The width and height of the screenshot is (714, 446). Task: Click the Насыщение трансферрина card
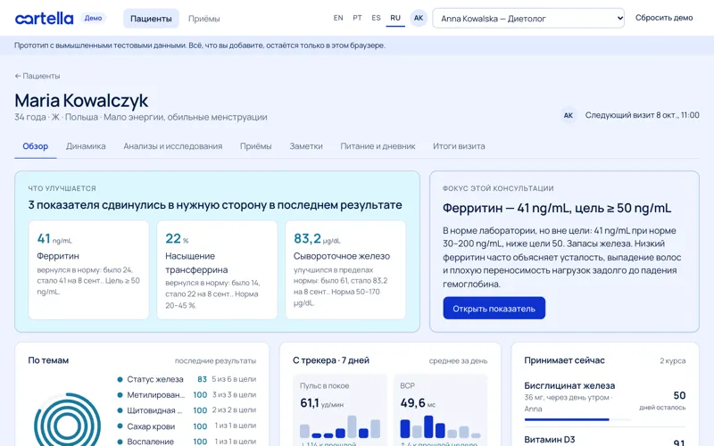point(217,270)
